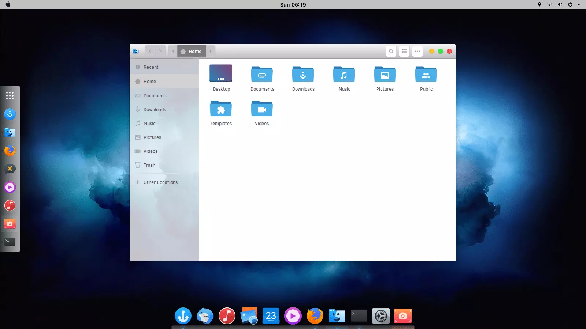Image resolution: width=586 pixels, height=329 pixels.
Task: Open the Downloads folder in main view
Action: coord(303,75)
